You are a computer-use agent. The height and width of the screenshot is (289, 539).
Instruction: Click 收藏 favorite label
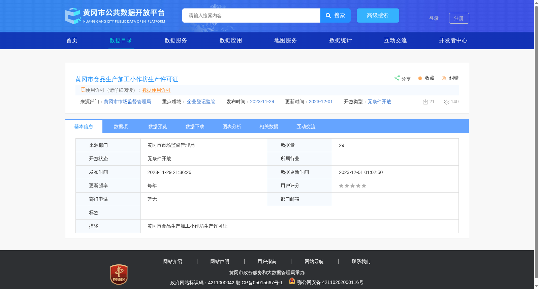430,78
